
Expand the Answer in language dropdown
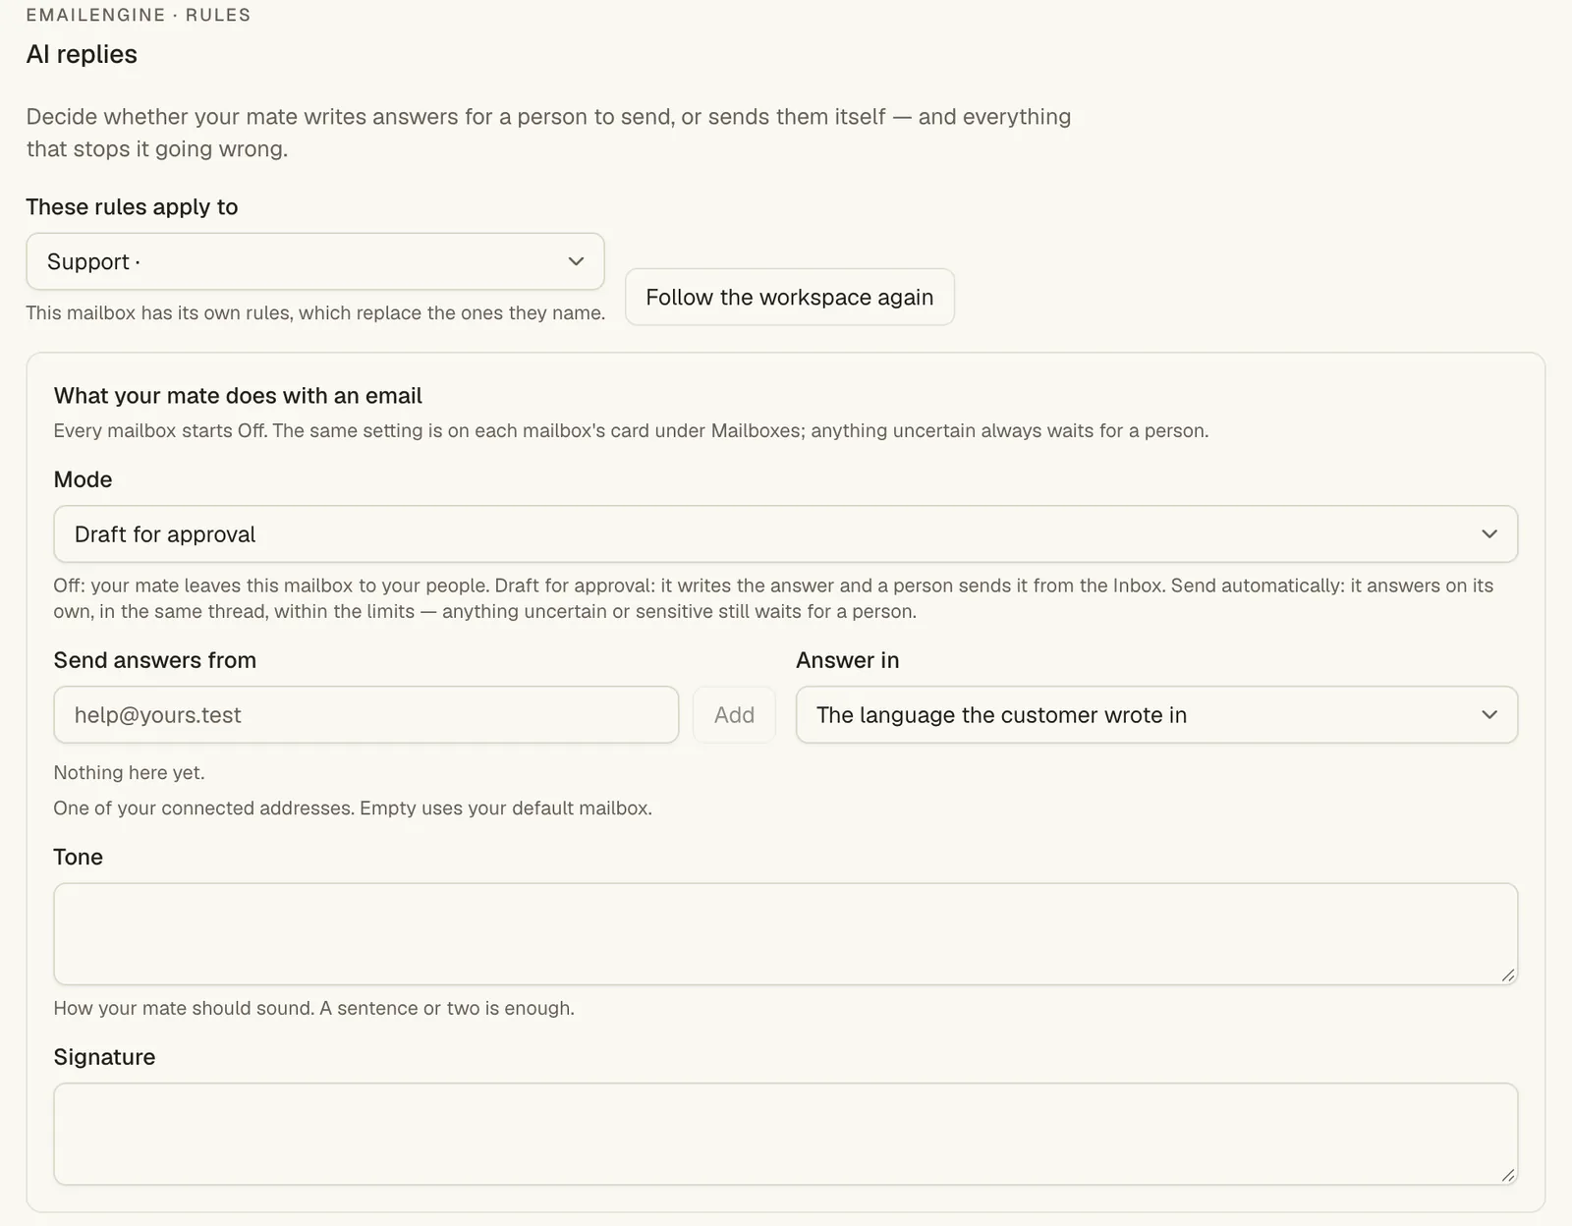(x=1156, y=715)
